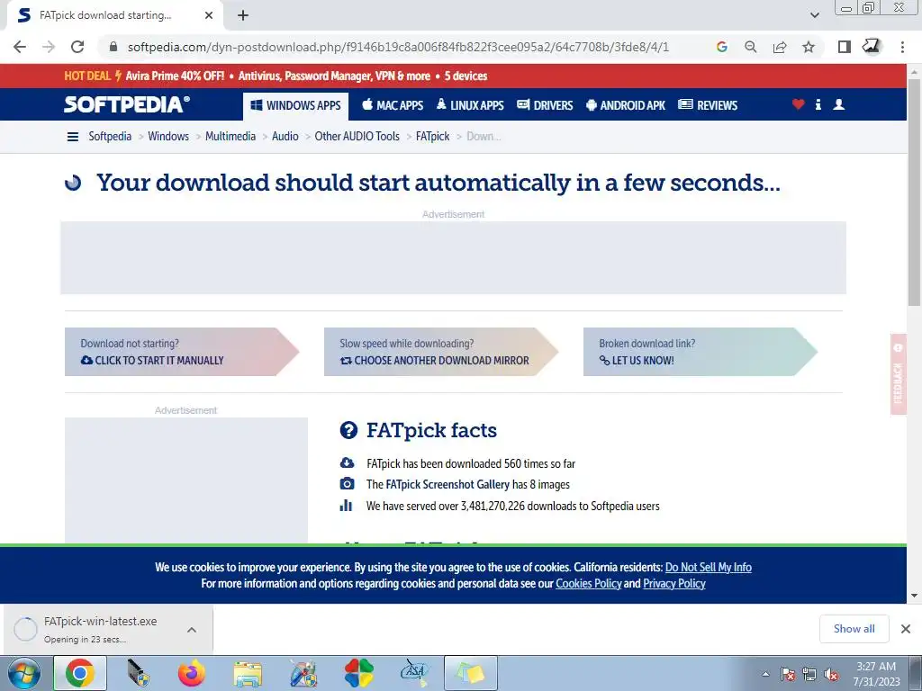The image size is (922, 691).
Task: Reload the page with the refresh icon
Action: click(77, 47)
